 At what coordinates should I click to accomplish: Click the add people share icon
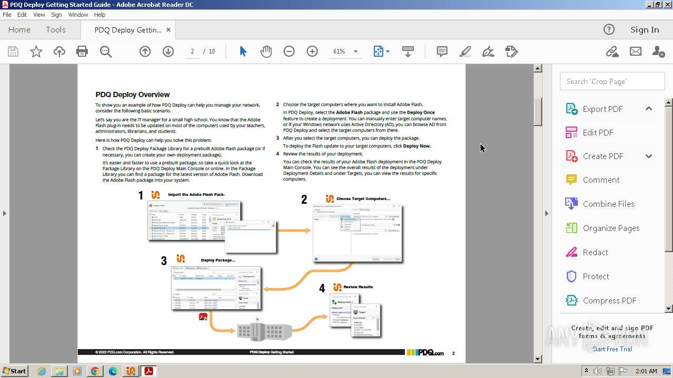658,51
